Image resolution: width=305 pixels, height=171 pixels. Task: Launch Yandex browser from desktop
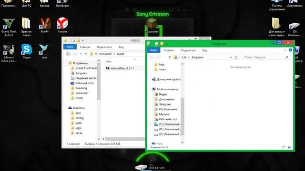62,25
